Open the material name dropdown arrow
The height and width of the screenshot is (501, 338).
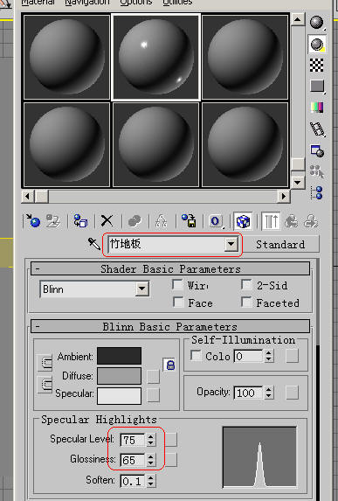(x=231, y=245)
